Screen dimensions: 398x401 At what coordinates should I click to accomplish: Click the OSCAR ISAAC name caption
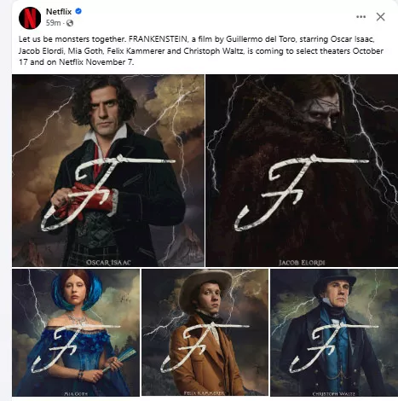(108, 262)
